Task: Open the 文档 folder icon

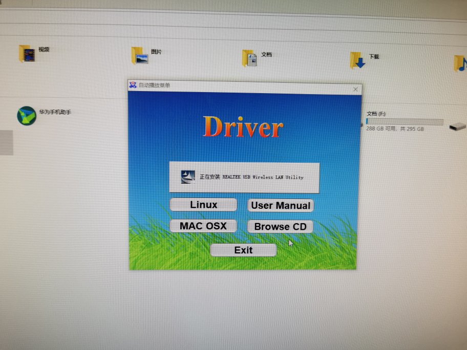Action: (x=249, y=58)
